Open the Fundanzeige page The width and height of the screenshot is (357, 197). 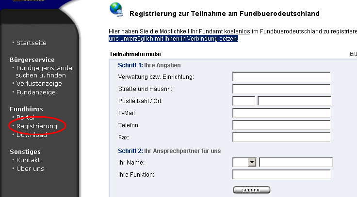[36, 92]
